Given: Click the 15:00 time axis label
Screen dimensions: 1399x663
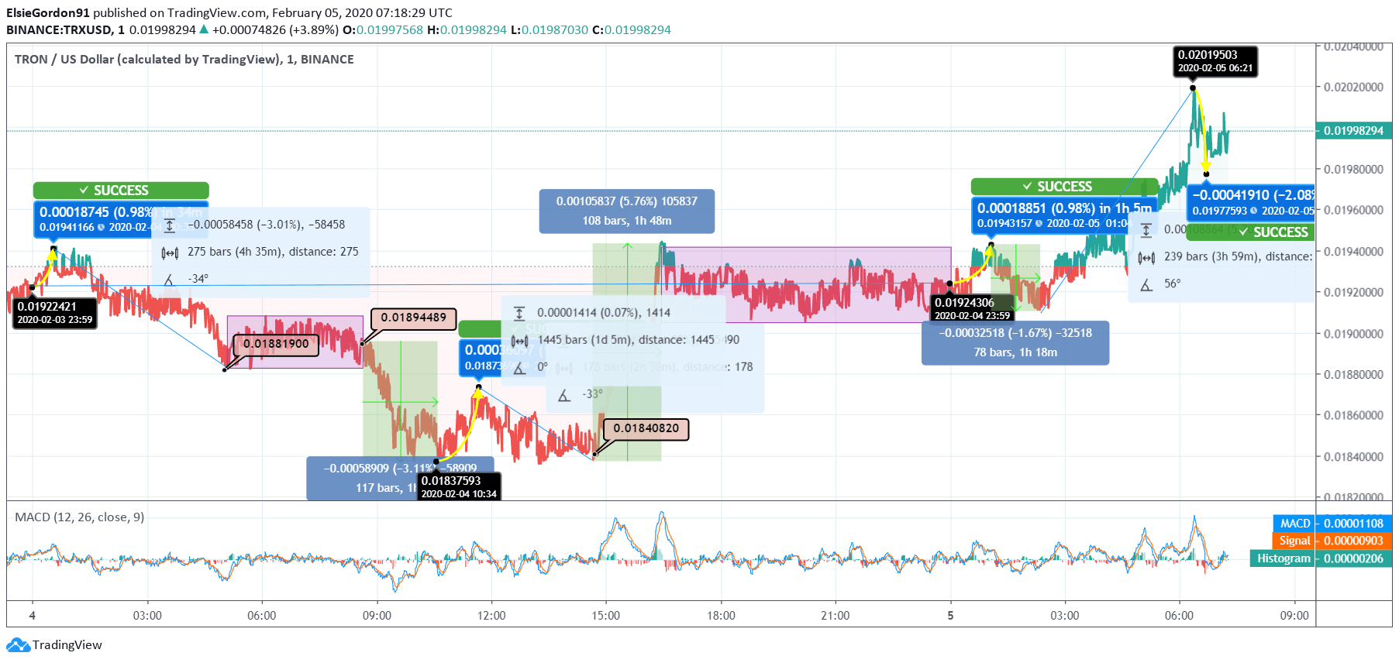Looking at the screenshot, I should [x=606, y=616].
